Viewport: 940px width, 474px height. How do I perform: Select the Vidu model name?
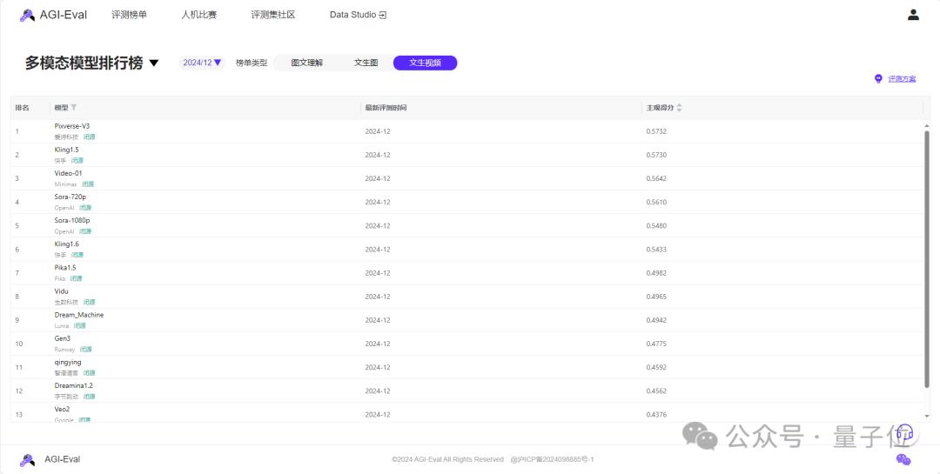point(61,291)
